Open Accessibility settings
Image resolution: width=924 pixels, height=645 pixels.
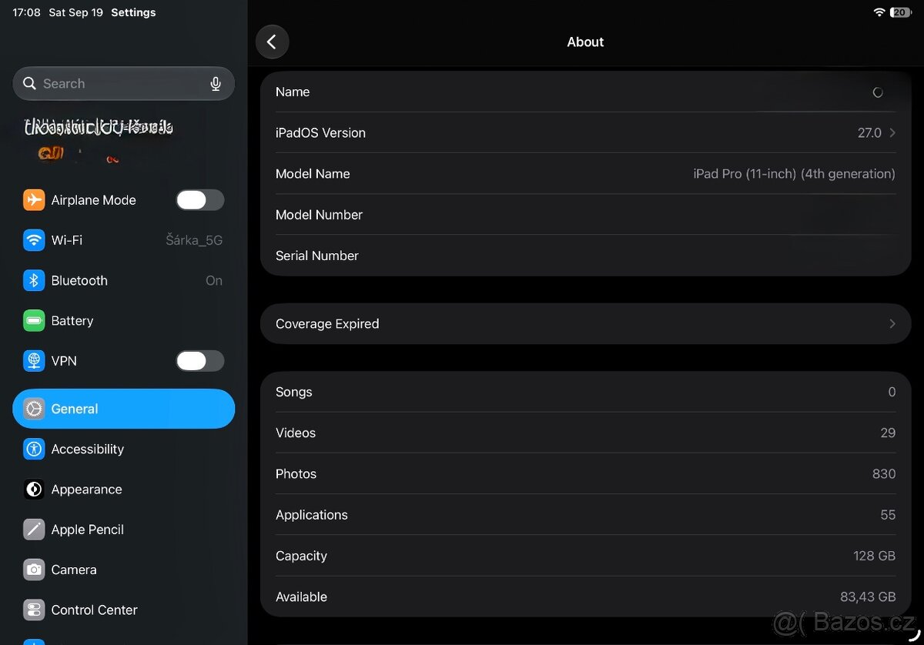coord(123,449)
